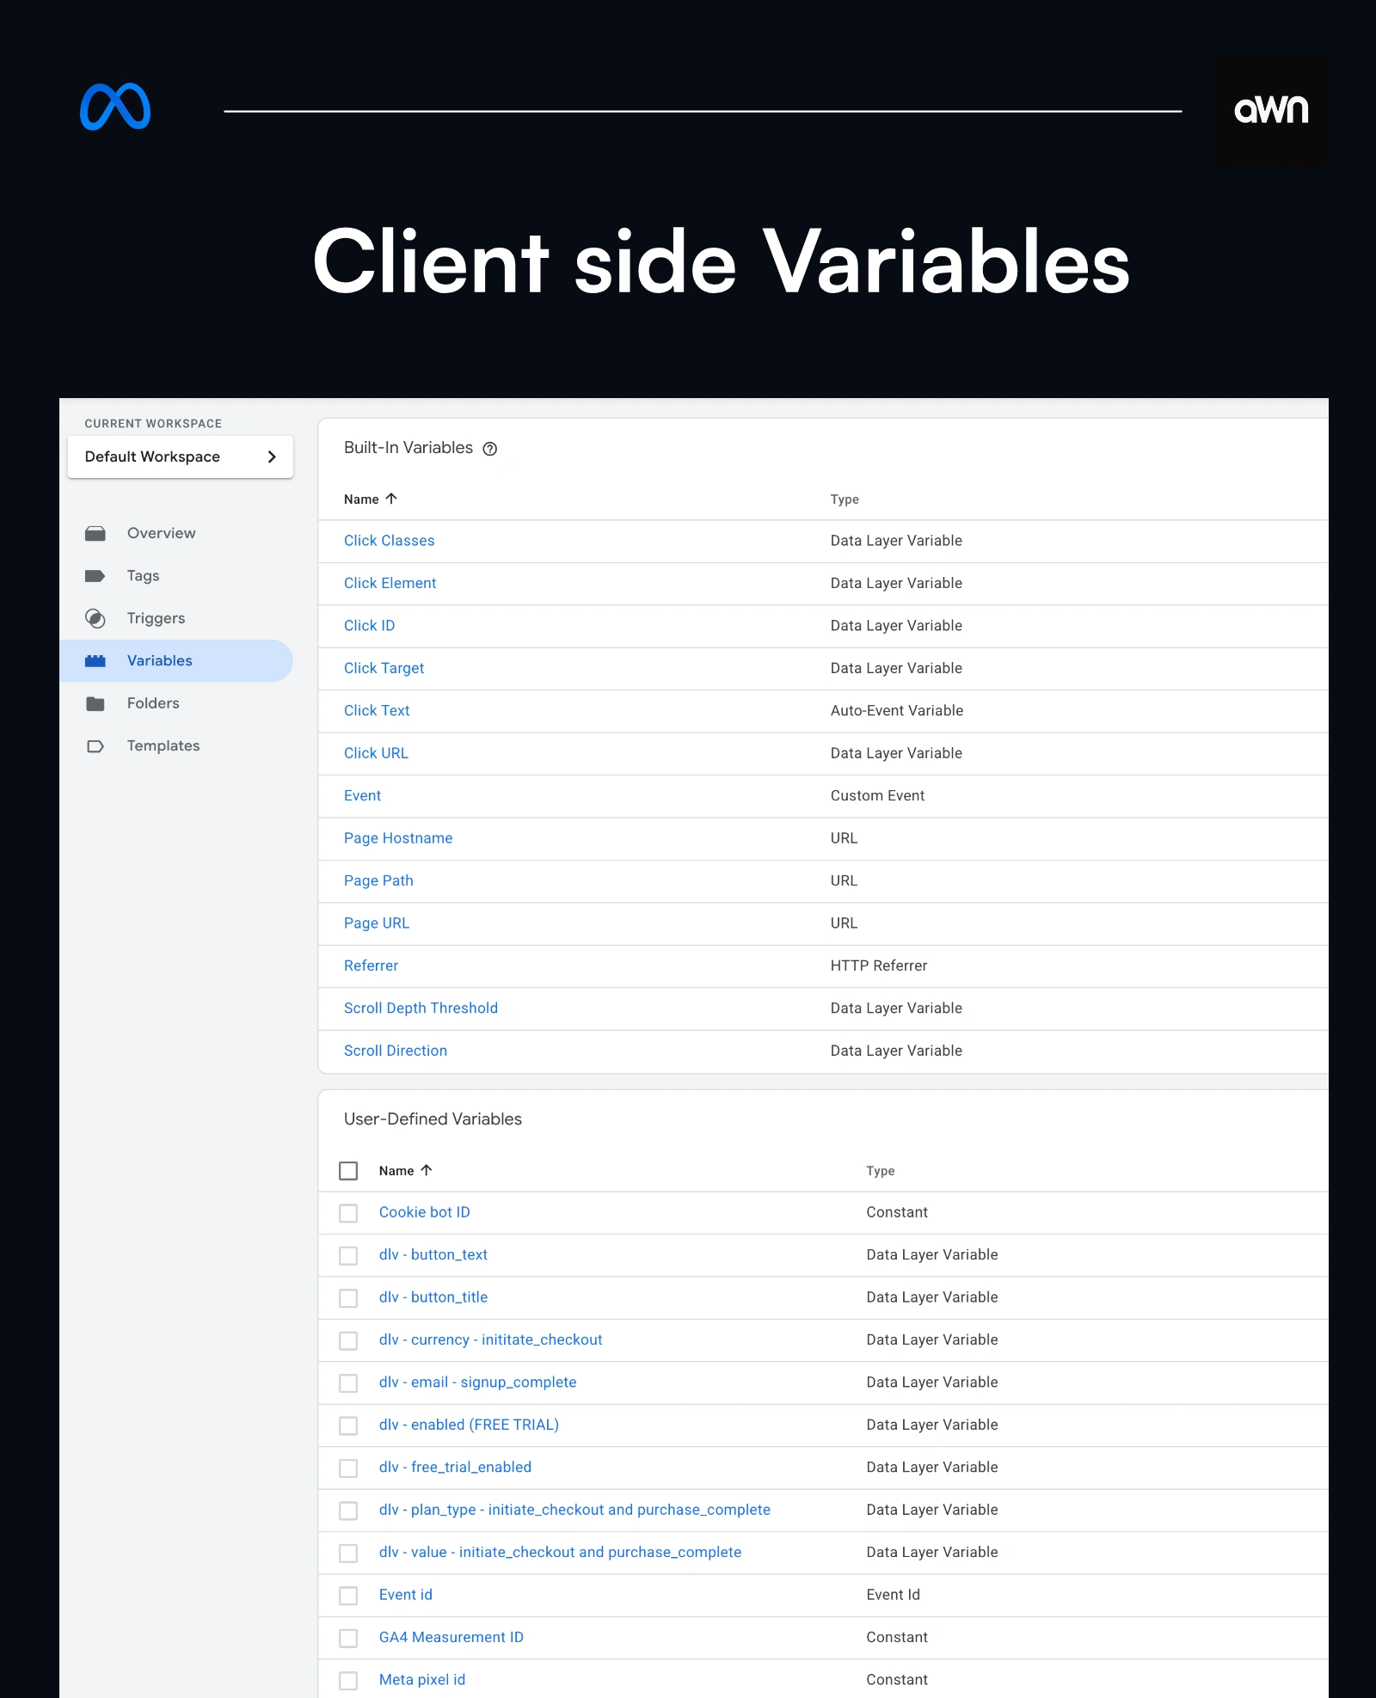The width and height of the screenshot is (1376, 1698).
Task: Sort User-Defined Variables by Name arrow
Action: pos(427,1170)
